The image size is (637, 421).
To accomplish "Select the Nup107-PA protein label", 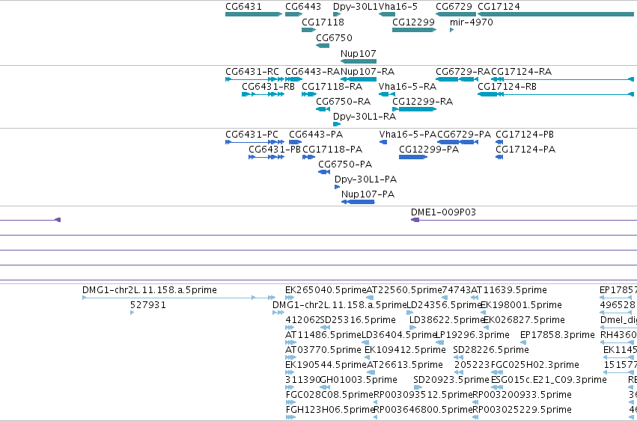I will click(x=368, y=194).
